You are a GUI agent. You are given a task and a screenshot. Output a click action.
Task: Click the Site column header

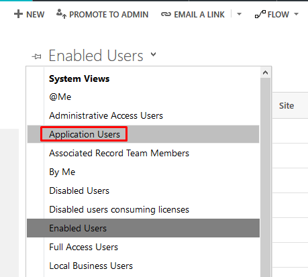point(287,105)
